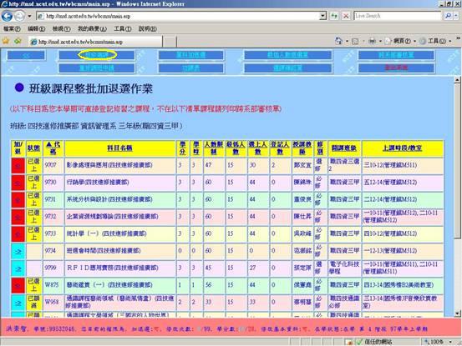Click the red Stop loading icon
This screenshot has height=346, width=462.
(x=346, y=16)
